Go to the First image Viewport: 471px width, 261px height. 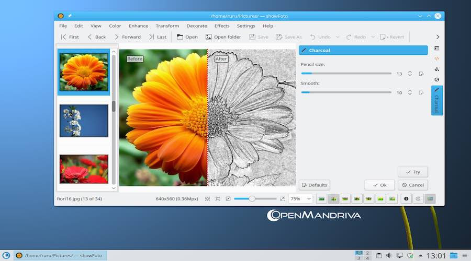coord(70,37)
